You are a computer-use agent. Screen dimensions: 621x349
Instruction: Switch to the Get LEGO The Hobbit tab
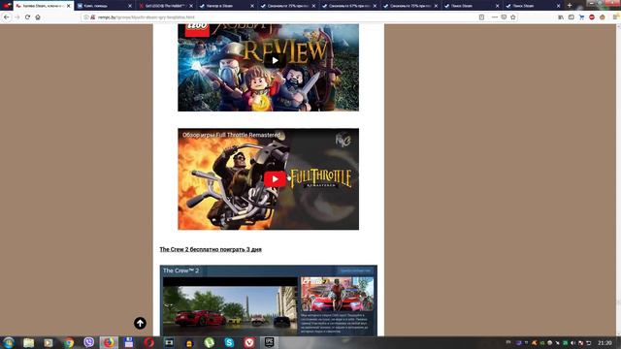[x=166, y=6]
